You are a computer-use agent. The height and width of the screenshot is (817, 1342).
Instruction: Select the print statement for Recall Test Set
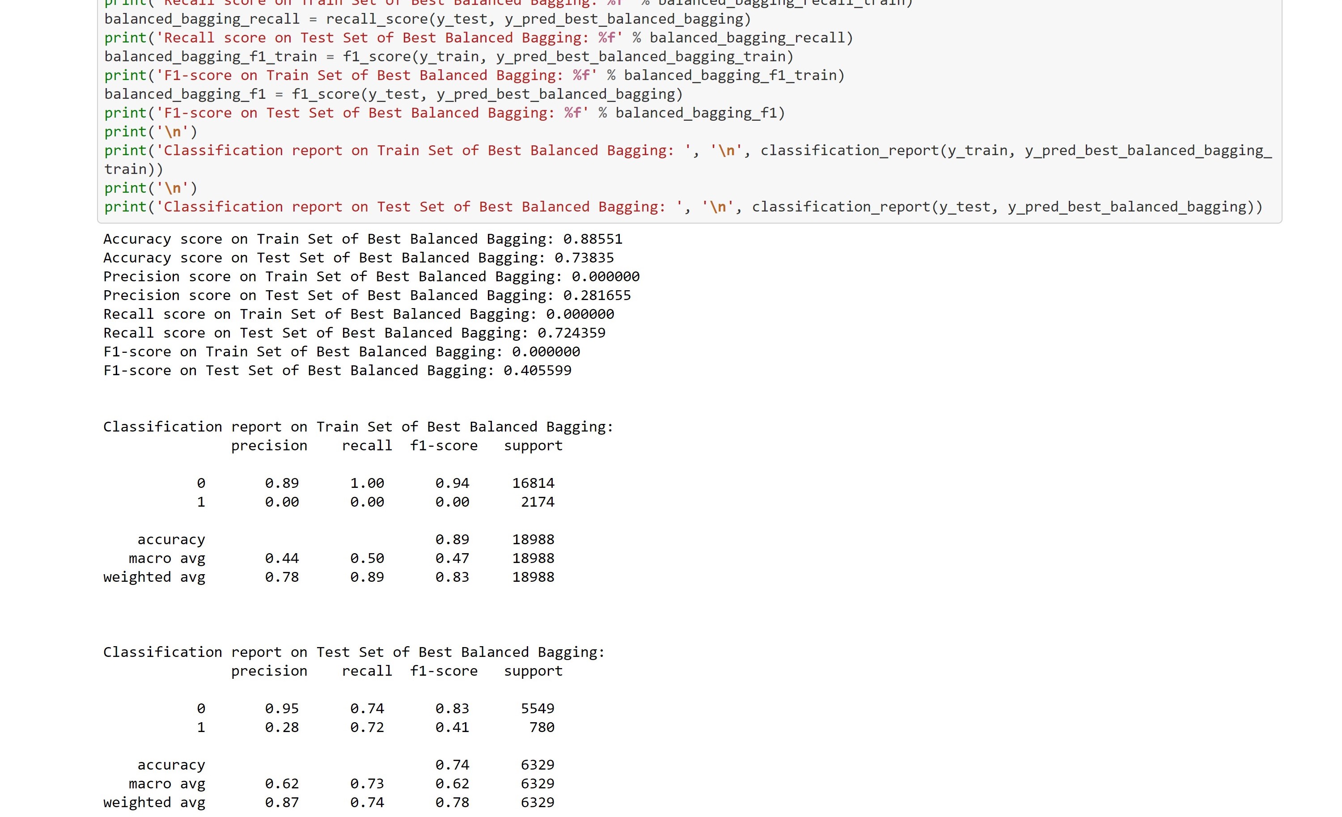479,38
